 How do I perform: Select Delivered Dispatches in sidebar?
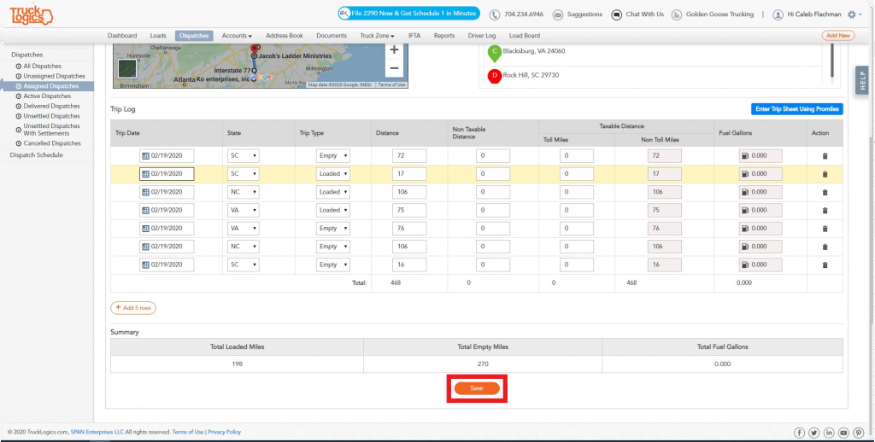pos(51,107)
